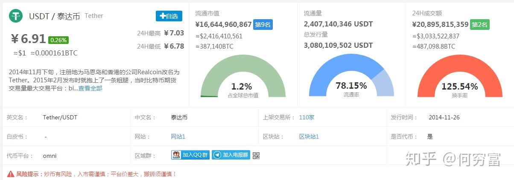The image size is (514, 180).
Task: Join the QQ group via 加入QQ群
Action: (x=190, y=155)
